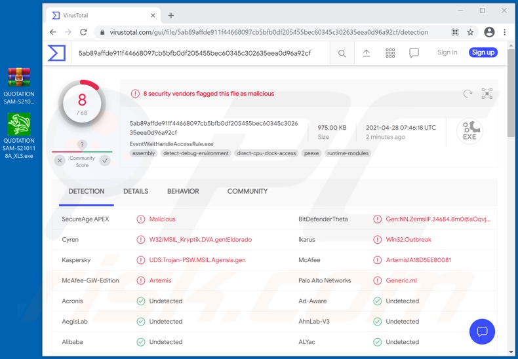This screenshot has width=518, height=359.
Task: Click the reanalyze refresh icon
Action: [x=468, y=94]
